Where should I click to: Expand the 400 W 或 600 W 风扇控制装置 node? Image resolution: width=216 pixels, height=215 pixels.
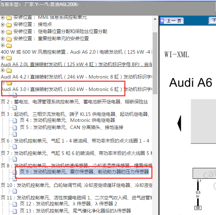2,45
